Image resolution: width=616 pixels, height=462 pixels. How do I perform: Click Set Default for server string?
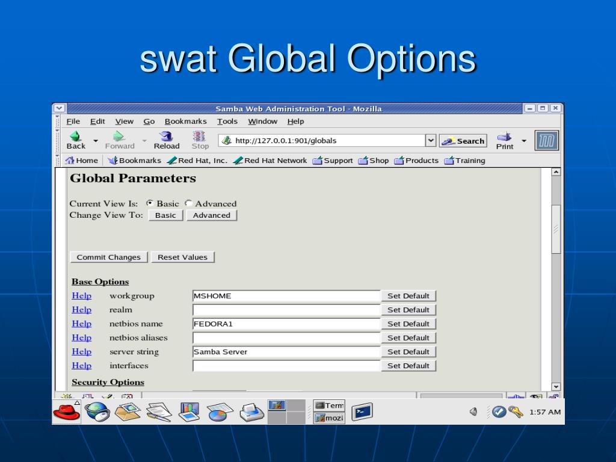[408, 351]
